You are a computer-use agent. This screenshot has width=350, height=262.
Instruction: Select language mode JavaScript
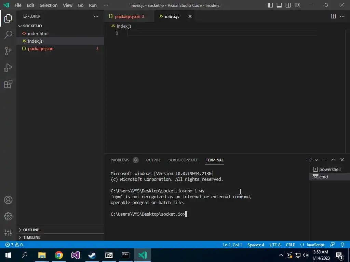[312, 245]
